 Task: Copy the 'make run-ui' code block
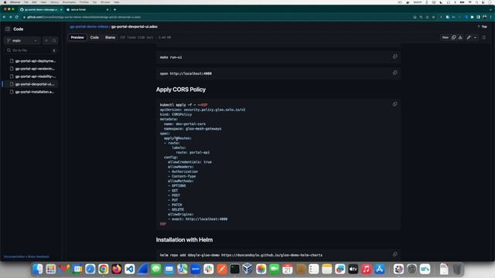(394, 56)
